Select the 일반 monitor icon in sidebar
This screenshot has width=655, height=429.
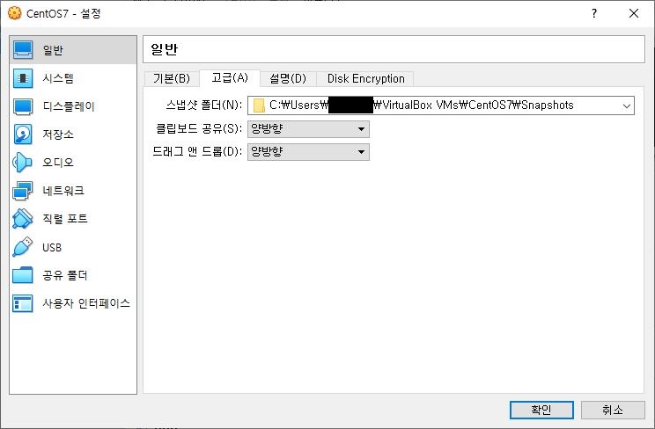coord(23,50)
